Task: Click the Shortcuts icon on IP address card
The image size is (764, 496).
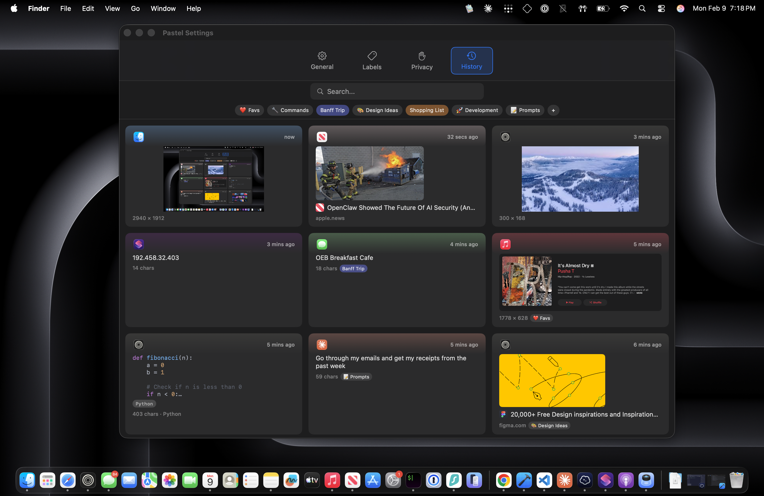Action: 138,244
